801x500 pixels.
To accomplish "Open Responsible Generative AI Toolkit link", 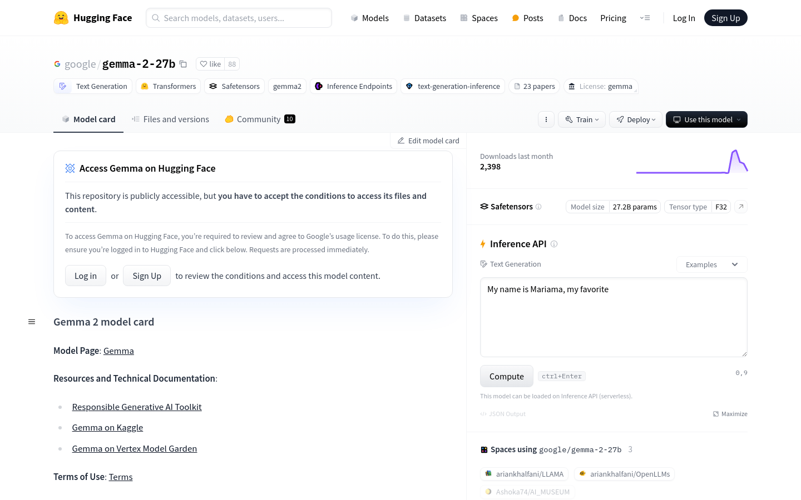I will 137,407.
